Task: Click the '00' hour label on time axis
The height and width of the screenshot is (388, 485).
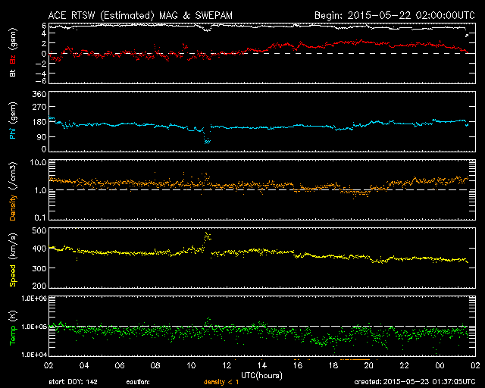Action: click(x=440, y=366)
